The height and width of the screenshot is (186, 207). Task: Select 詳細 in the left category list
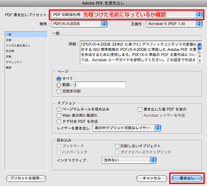[x=26, y=57]
